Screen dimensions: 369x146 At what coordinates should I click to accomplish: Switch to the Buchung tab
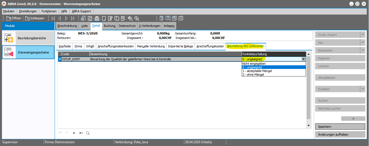109,26
